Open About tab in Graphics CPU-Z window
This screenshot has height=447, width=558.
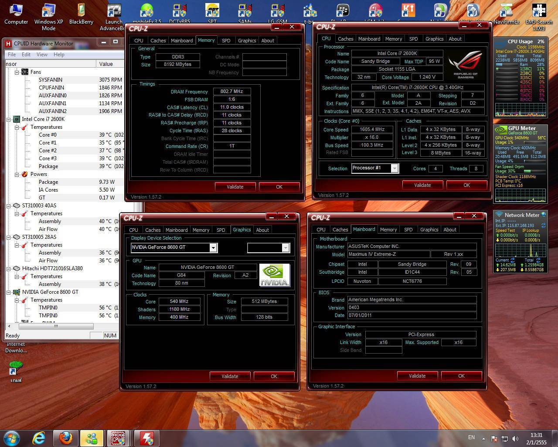262,230
